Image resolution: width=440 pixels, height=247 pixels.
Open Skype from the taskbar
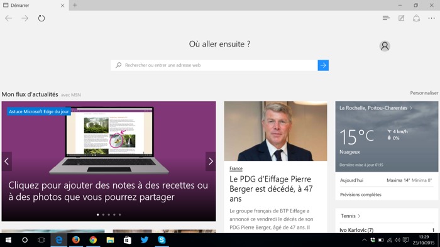(162, 240)
